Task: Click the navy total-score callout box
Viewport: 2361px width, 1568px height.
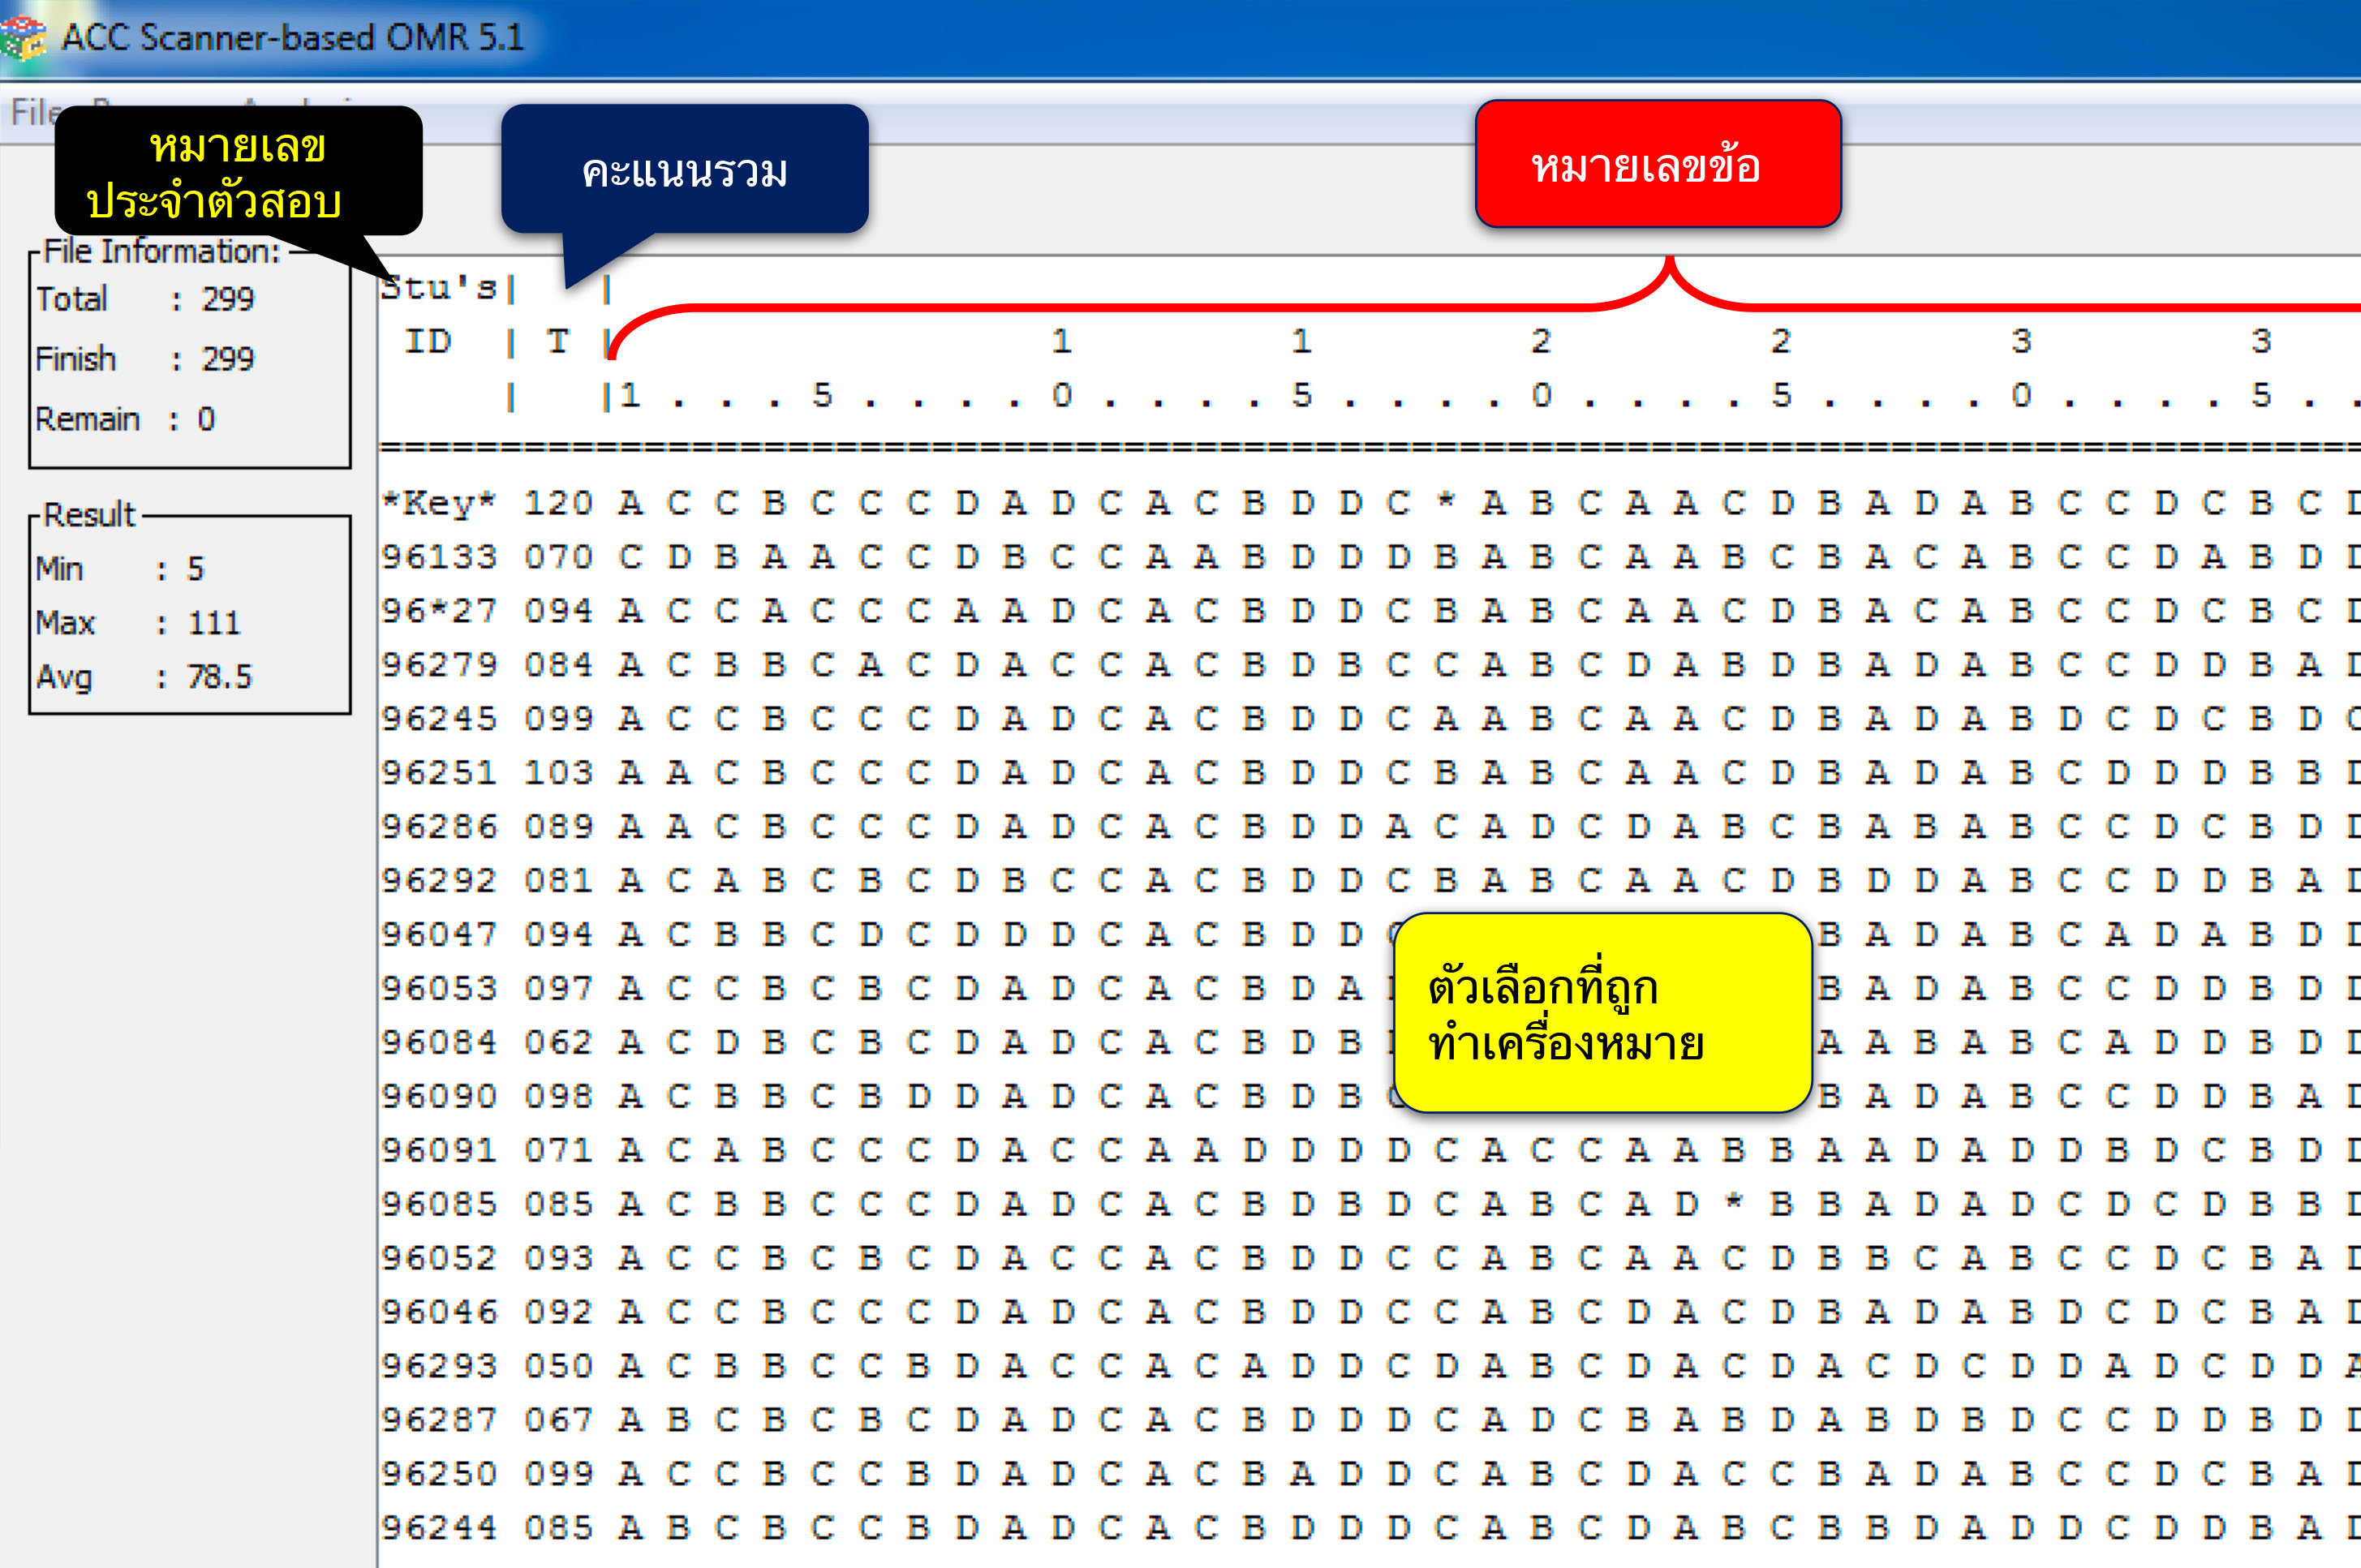Action: (x=684, y=170)
